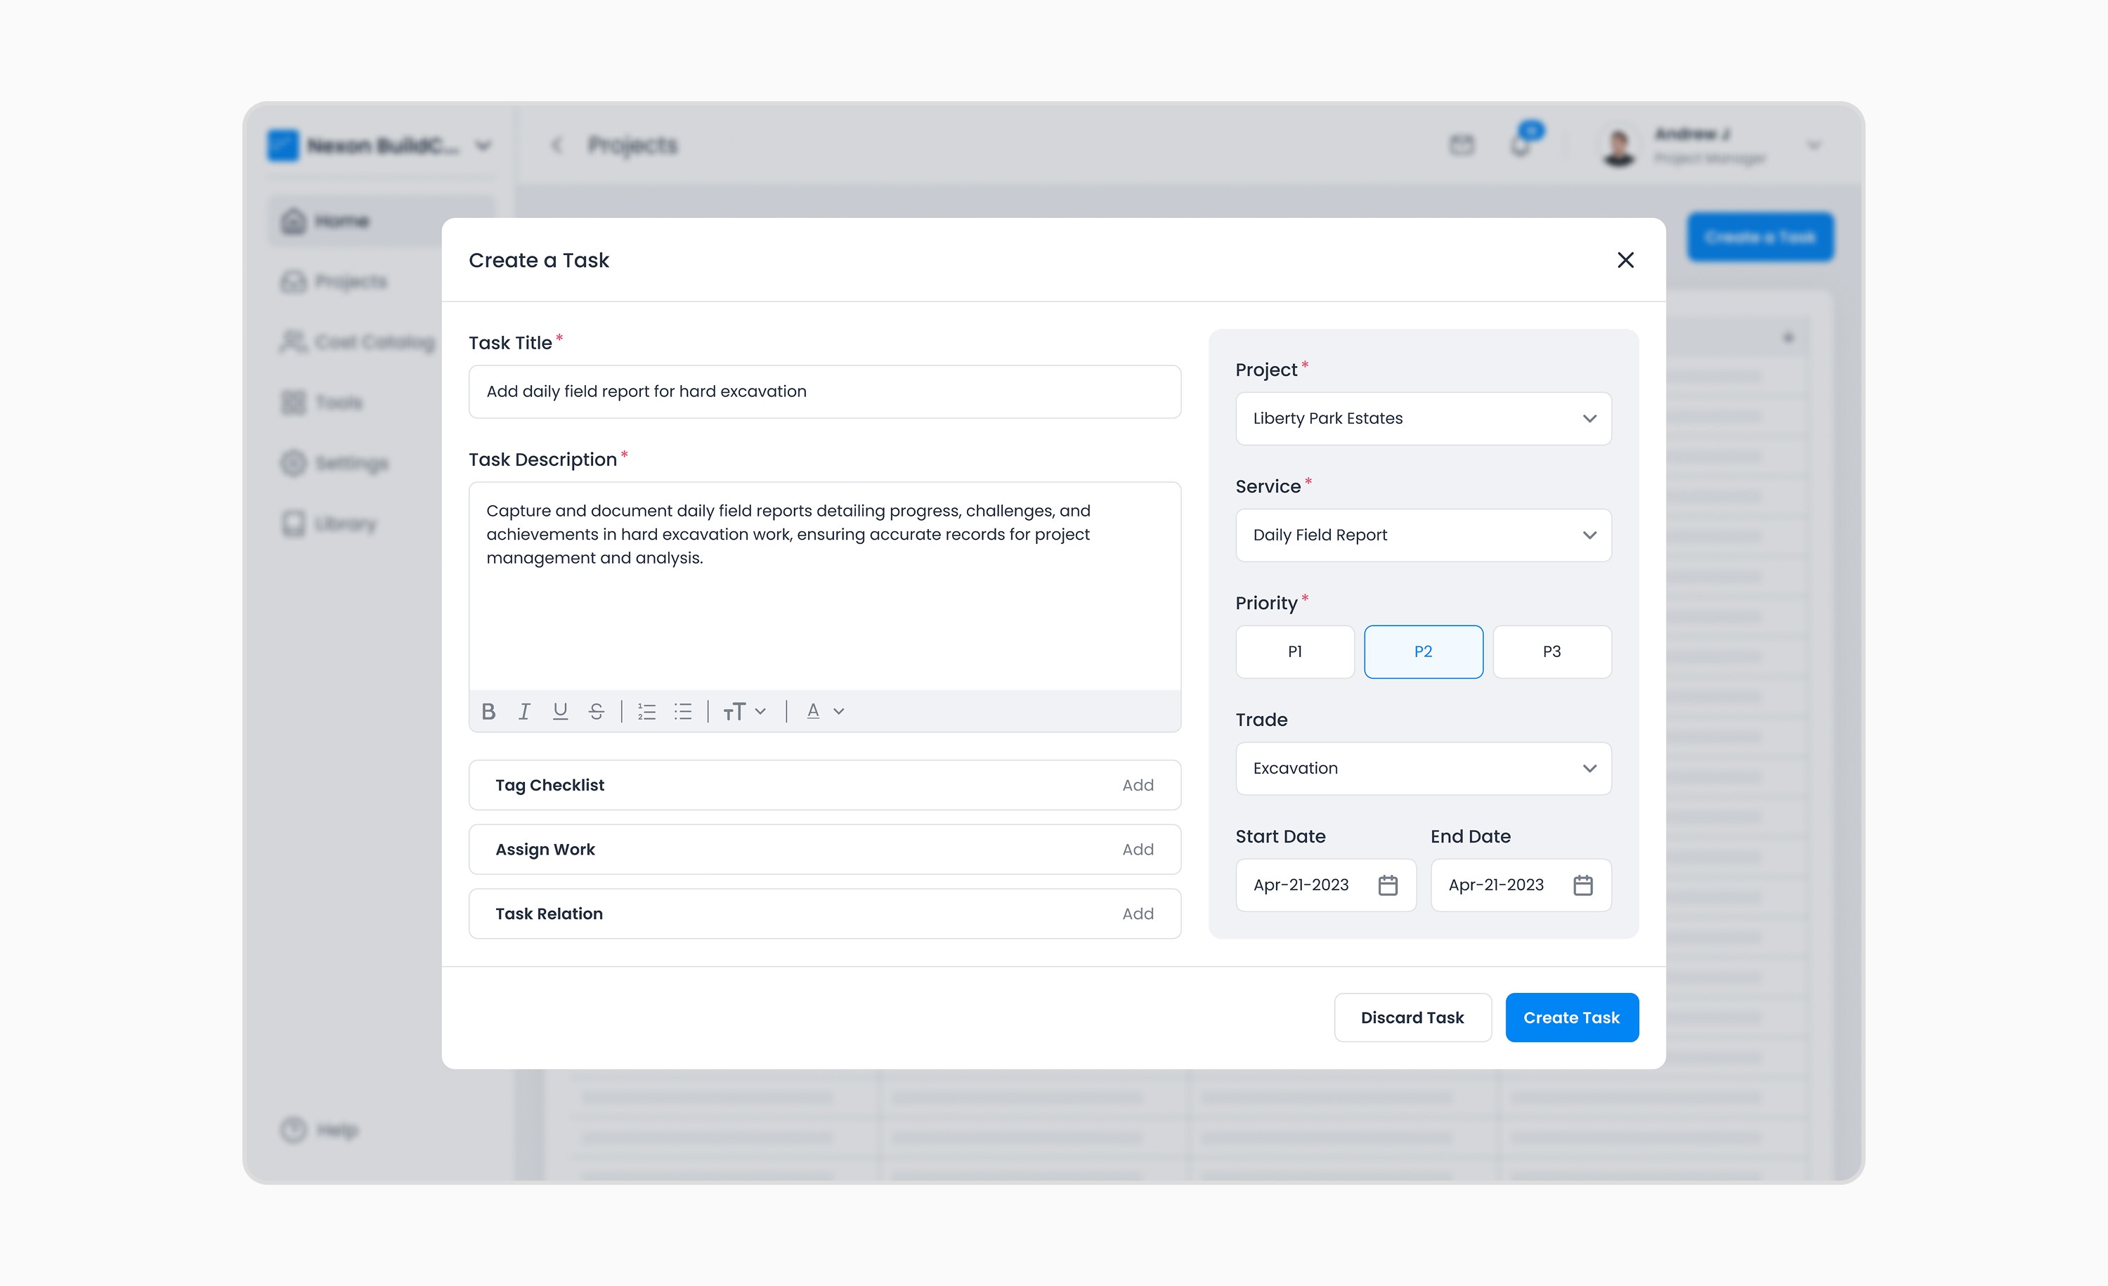The width and height of the screenshot is (2108, 1286).
Task: Add a Tag Checklist
Action: click(1138, 785)
